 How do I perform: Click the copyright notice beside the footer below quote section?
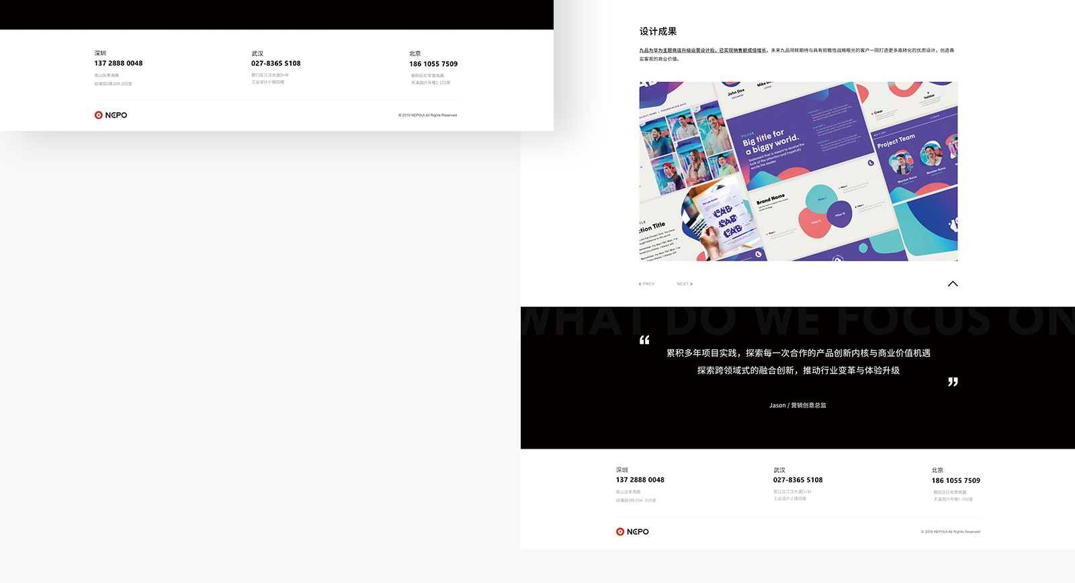tap(950, 531)
